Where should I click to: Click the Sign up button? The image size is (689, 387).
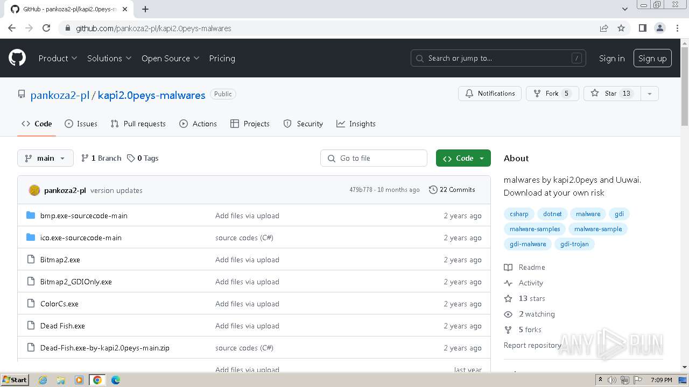652,58
